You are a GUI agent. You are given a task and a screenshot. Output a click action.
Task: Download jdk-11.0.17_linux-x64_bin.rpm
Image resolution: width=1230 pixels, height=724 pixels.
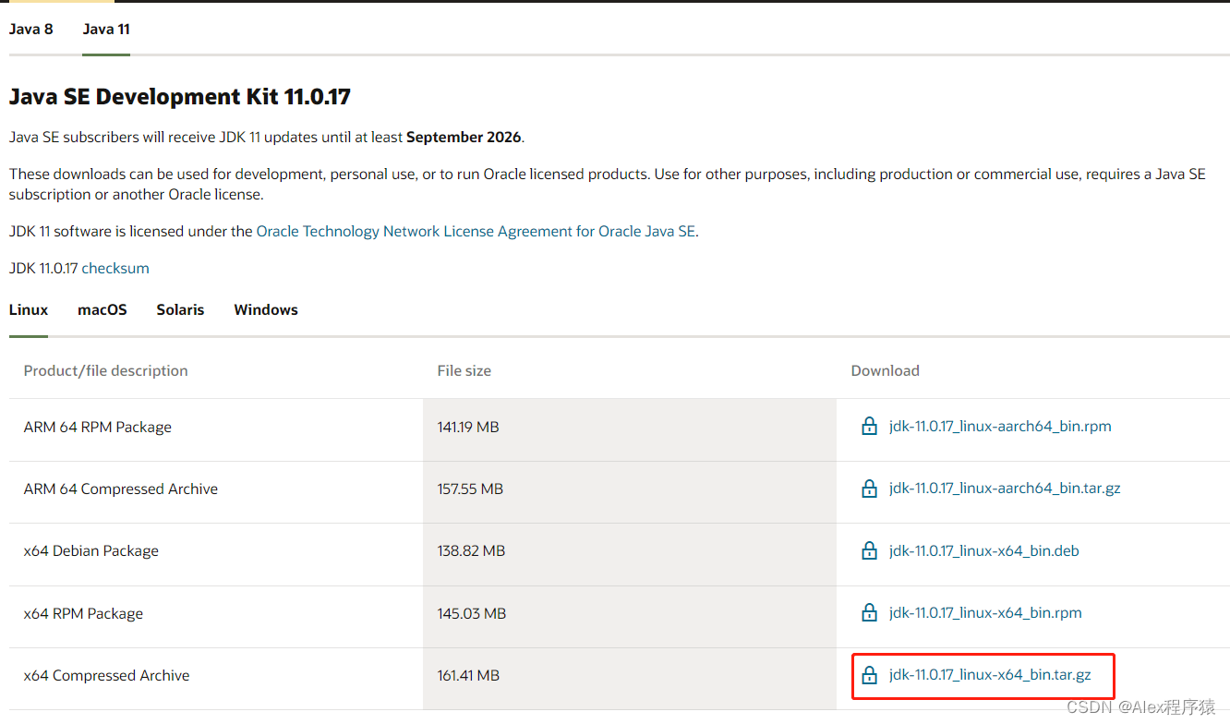click(x=985, y=613)
